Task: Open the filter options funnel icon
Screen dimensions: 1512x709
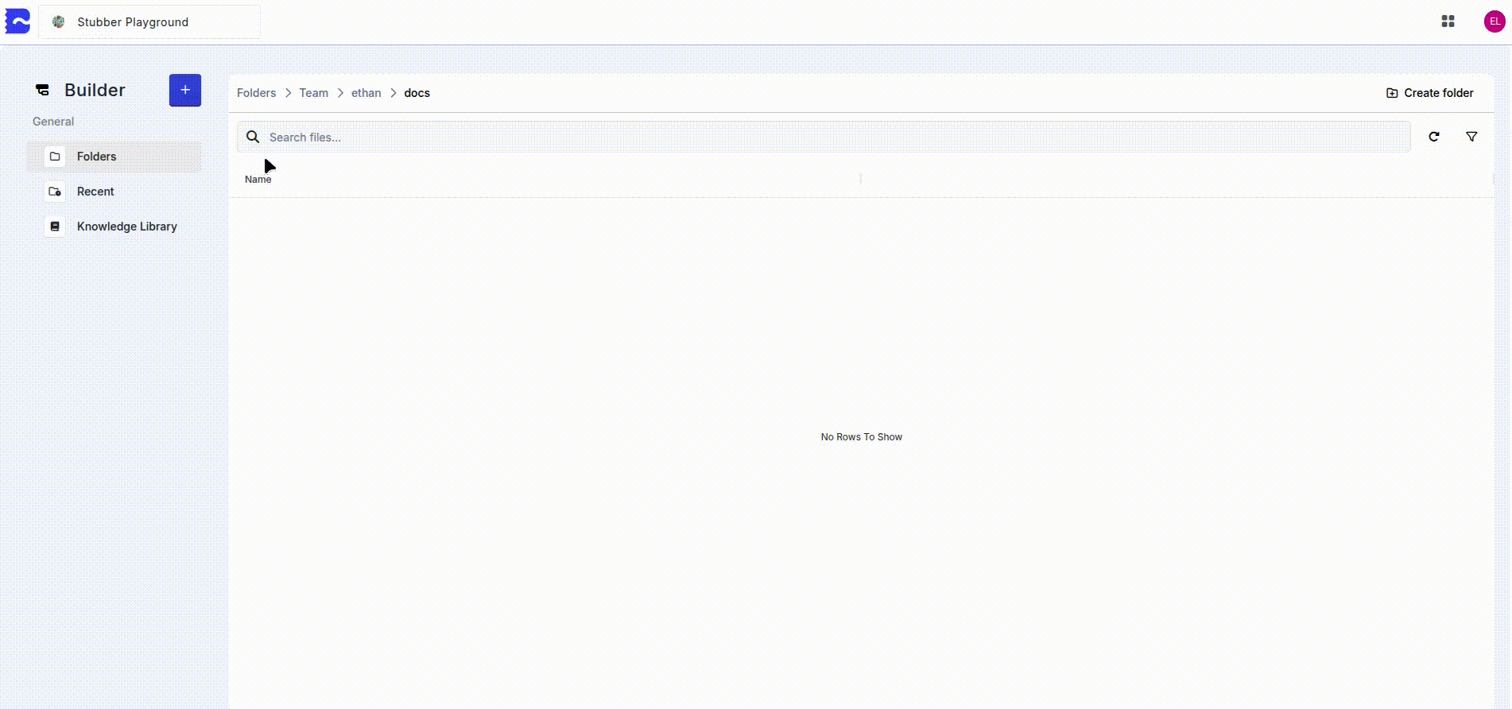Action: click(x=1471, y=137)
